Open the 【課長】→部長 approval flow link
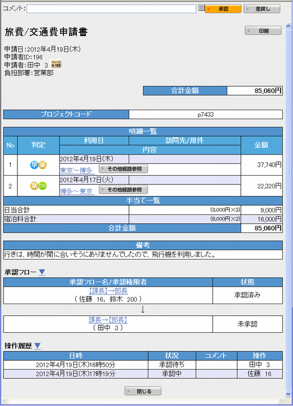 coord(108,291)
